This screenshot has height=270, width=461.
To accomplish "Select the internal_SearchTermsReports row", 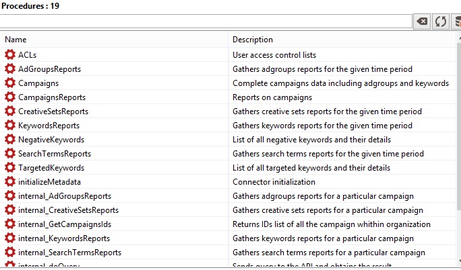I will coord(69,253).
